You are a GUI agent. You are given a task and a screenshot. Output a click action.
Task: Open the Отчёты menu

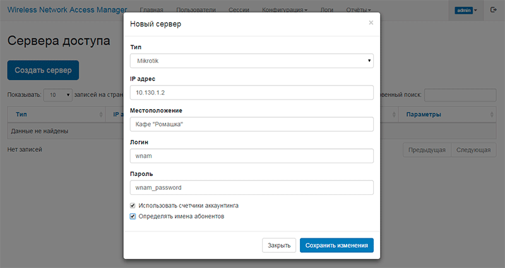tap(359, 10)
